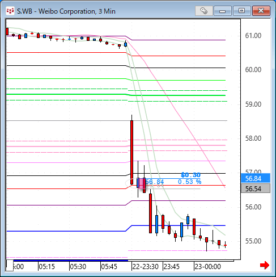Image resolution: width=276 pixels, height=277 pixels.
Task: Click the $0.30 price difference label
Action: [x=190, y=175]
